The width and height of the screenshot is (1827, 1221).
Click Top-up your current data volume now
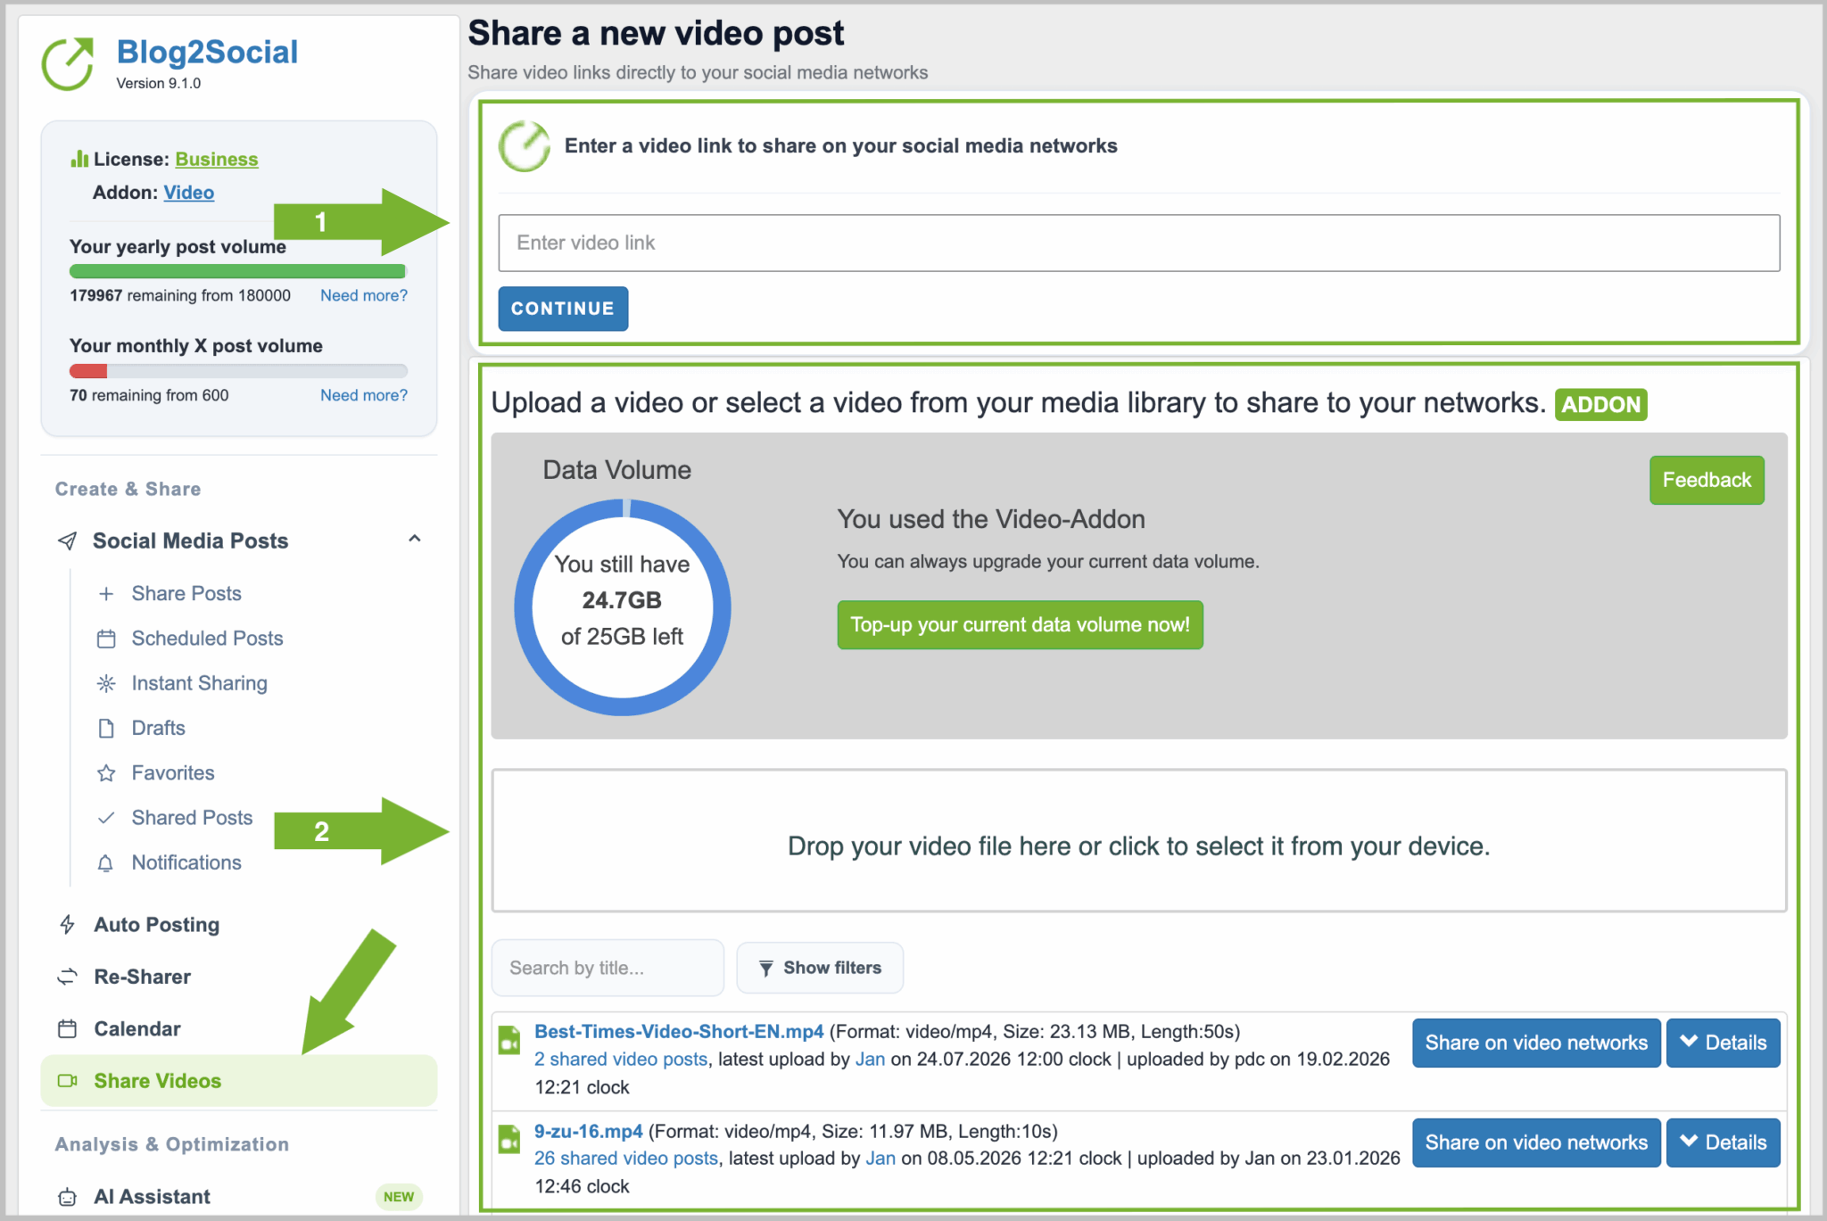tap(1020, 624)
